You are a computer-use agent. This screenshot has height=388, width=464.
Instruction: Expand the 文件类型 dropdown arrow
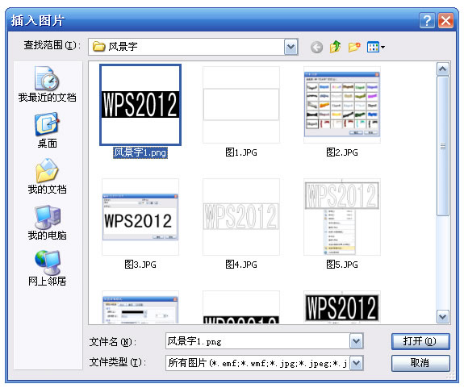(357, 362)
